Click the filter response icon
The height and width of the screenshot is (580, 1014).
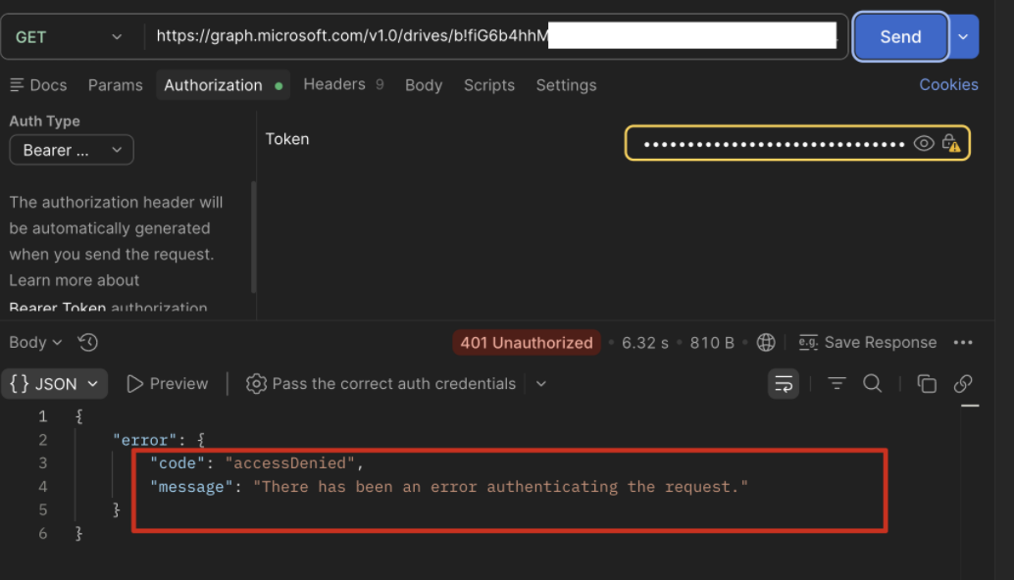click(837, 384)
